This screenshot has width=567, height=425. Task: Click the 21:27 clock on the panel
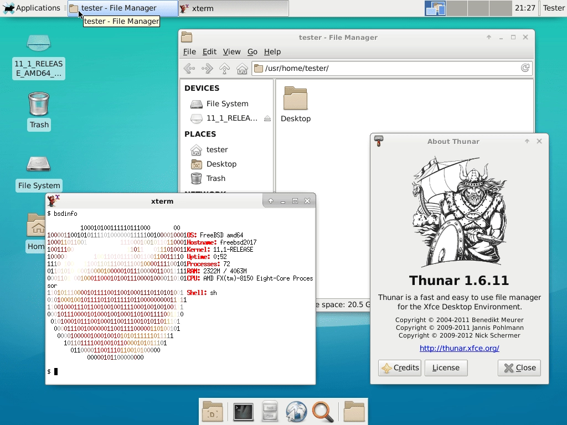[x=525, y=8]
